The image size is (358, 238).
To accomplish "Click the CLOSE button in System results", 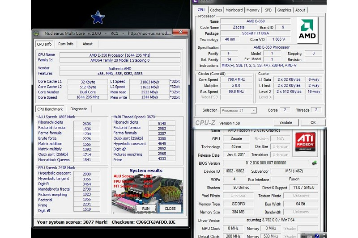I will tap(170, 209).
